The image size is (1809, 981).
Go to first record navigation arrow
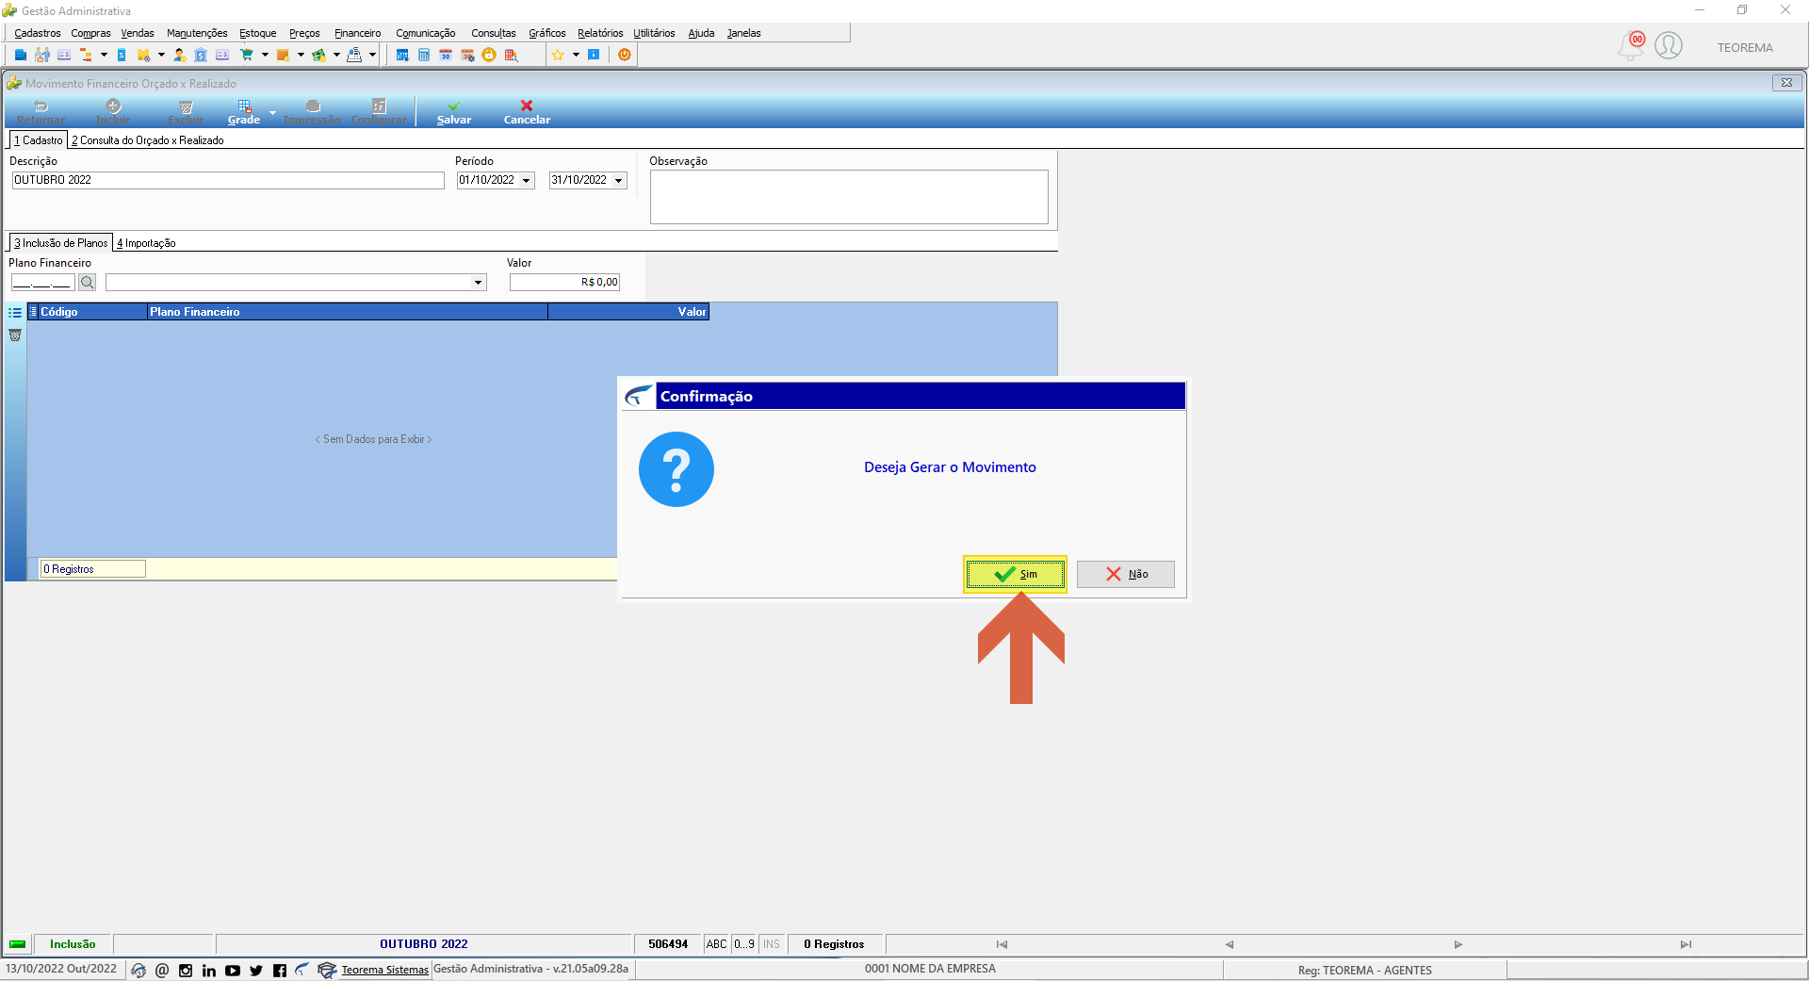pyautogui.click(x=1002, y=944)
